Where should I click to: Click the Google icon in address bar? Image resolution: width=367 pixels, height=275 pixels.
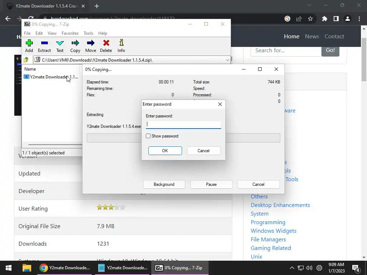287,19
